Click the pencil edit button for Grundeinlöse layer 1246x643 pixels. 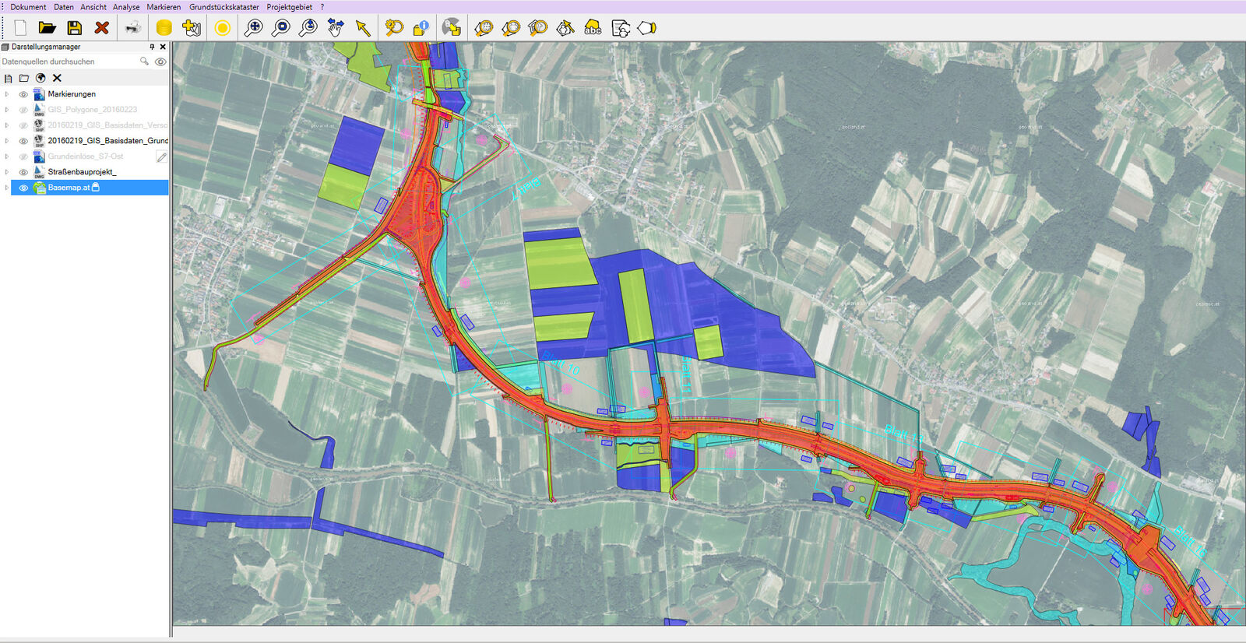pyautogui.click(x=161, y=156)
